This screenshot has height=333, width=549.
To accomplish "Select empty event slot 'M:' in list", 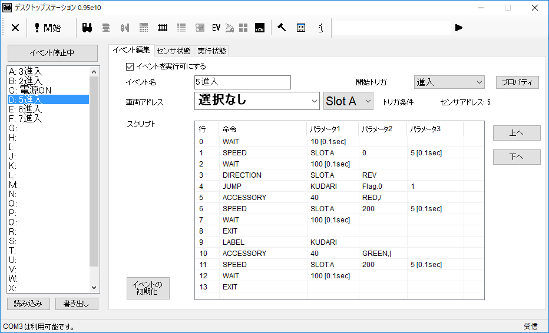I will click(48, 185).
